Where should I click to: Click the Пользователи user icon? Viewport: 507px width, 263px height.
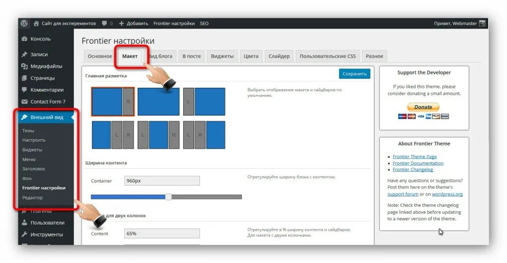coord(24,223)
